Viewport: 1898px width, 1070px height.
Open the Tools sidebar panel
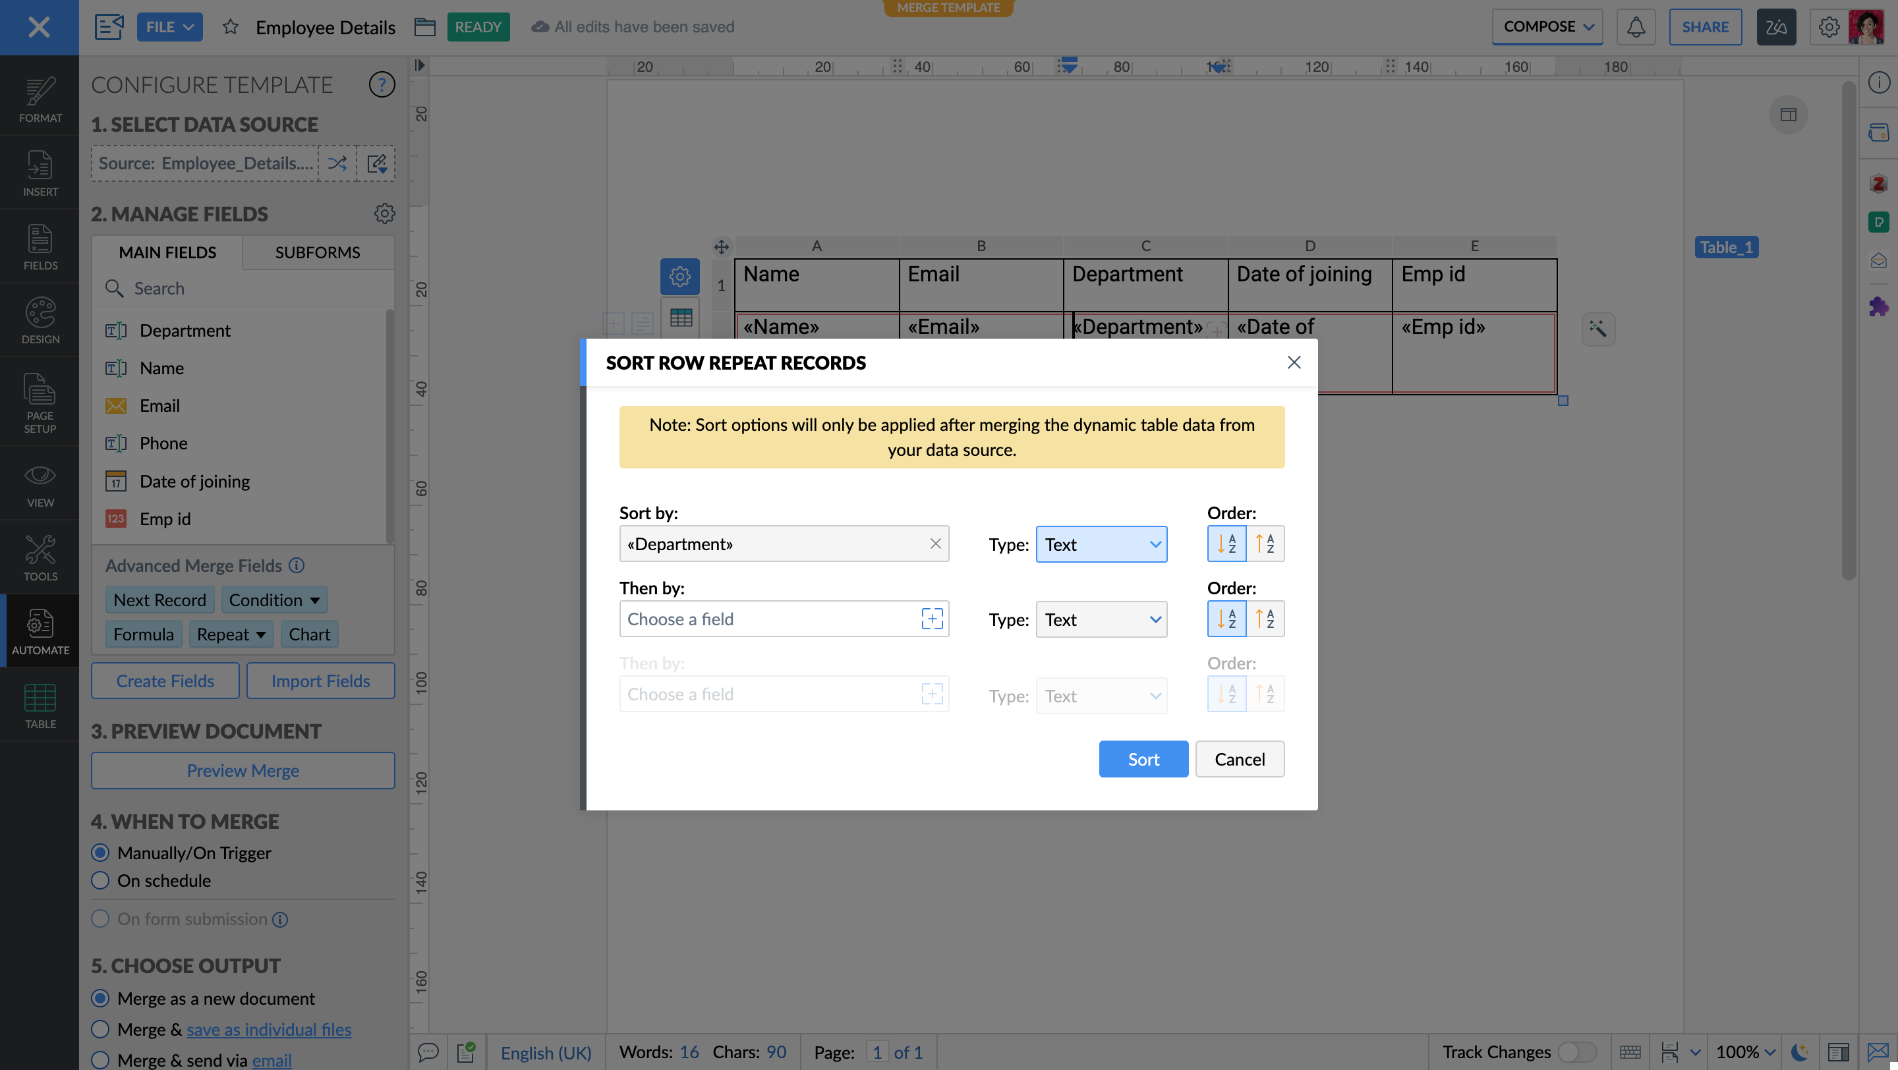[40, 557]
